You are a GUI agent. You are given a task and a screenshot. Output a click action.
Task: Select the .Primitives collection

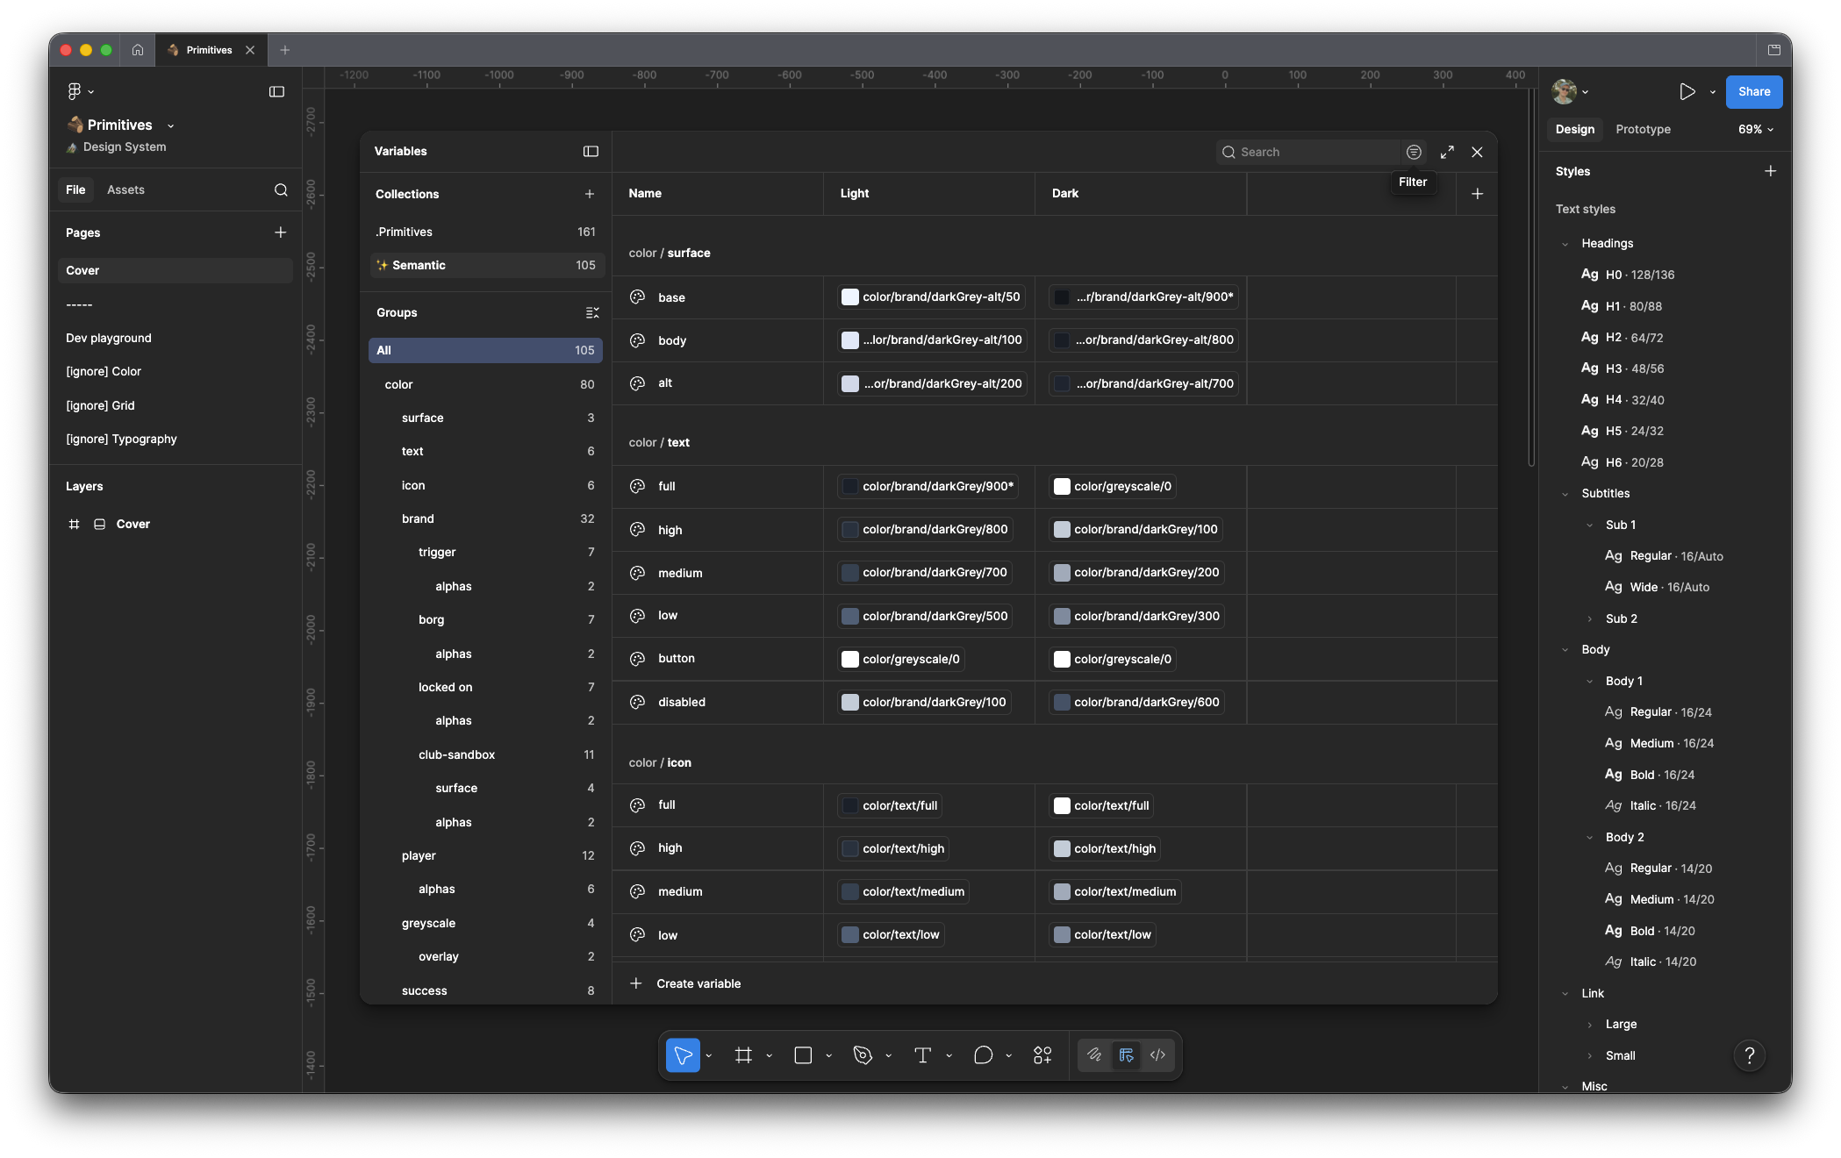[486, 232]
